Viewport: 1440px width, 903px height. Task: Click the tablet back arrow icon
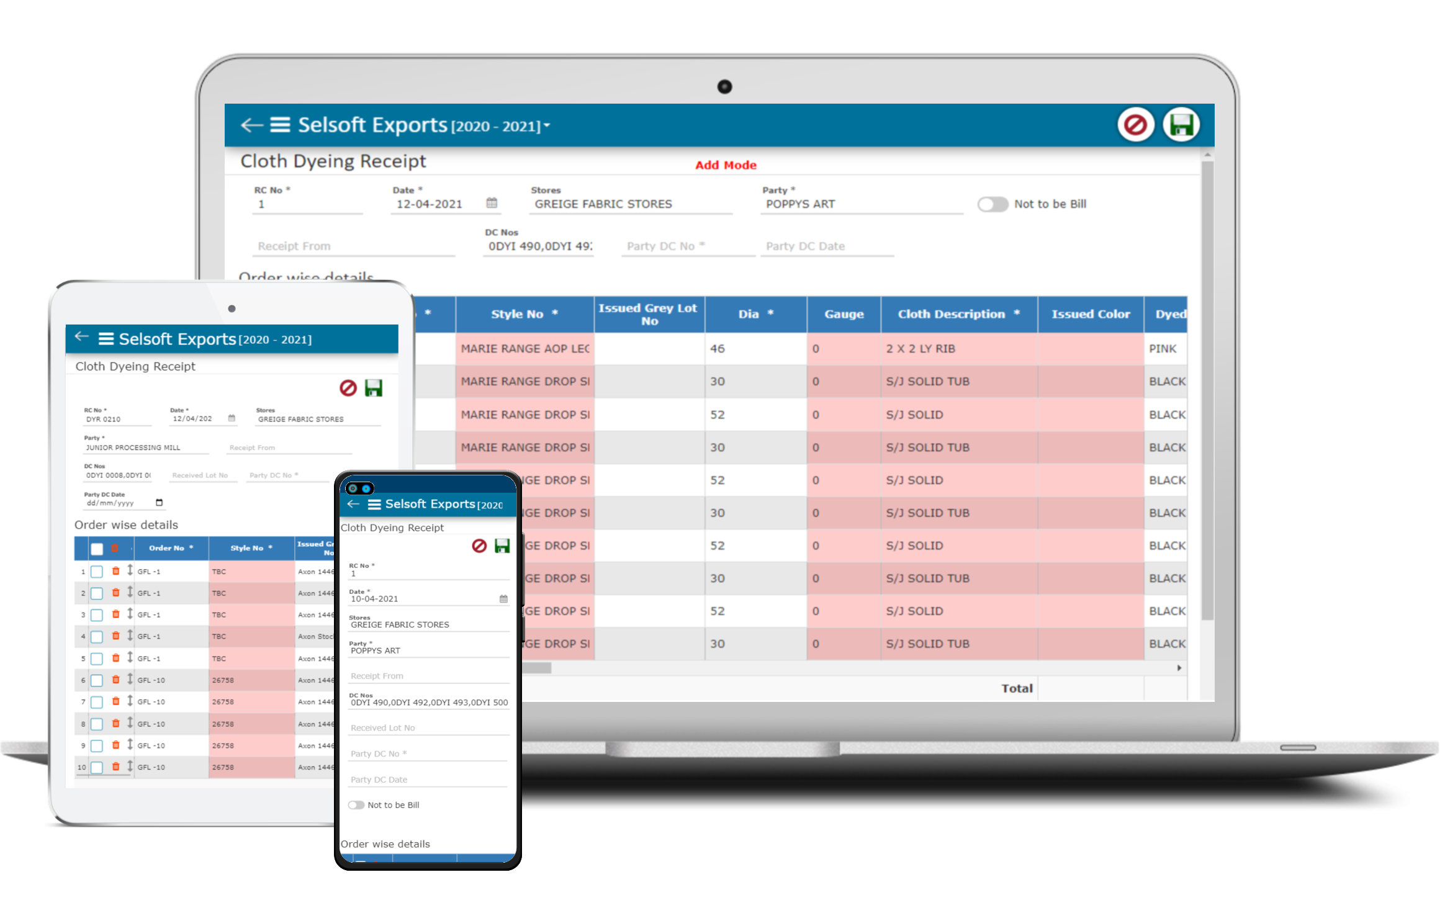[82, 337]
